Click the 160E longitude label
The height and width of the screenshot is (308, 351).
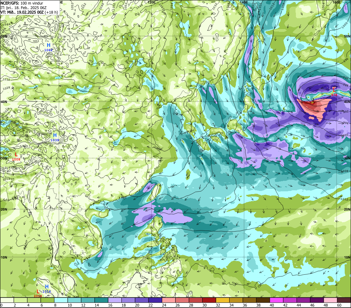point(337,2)
